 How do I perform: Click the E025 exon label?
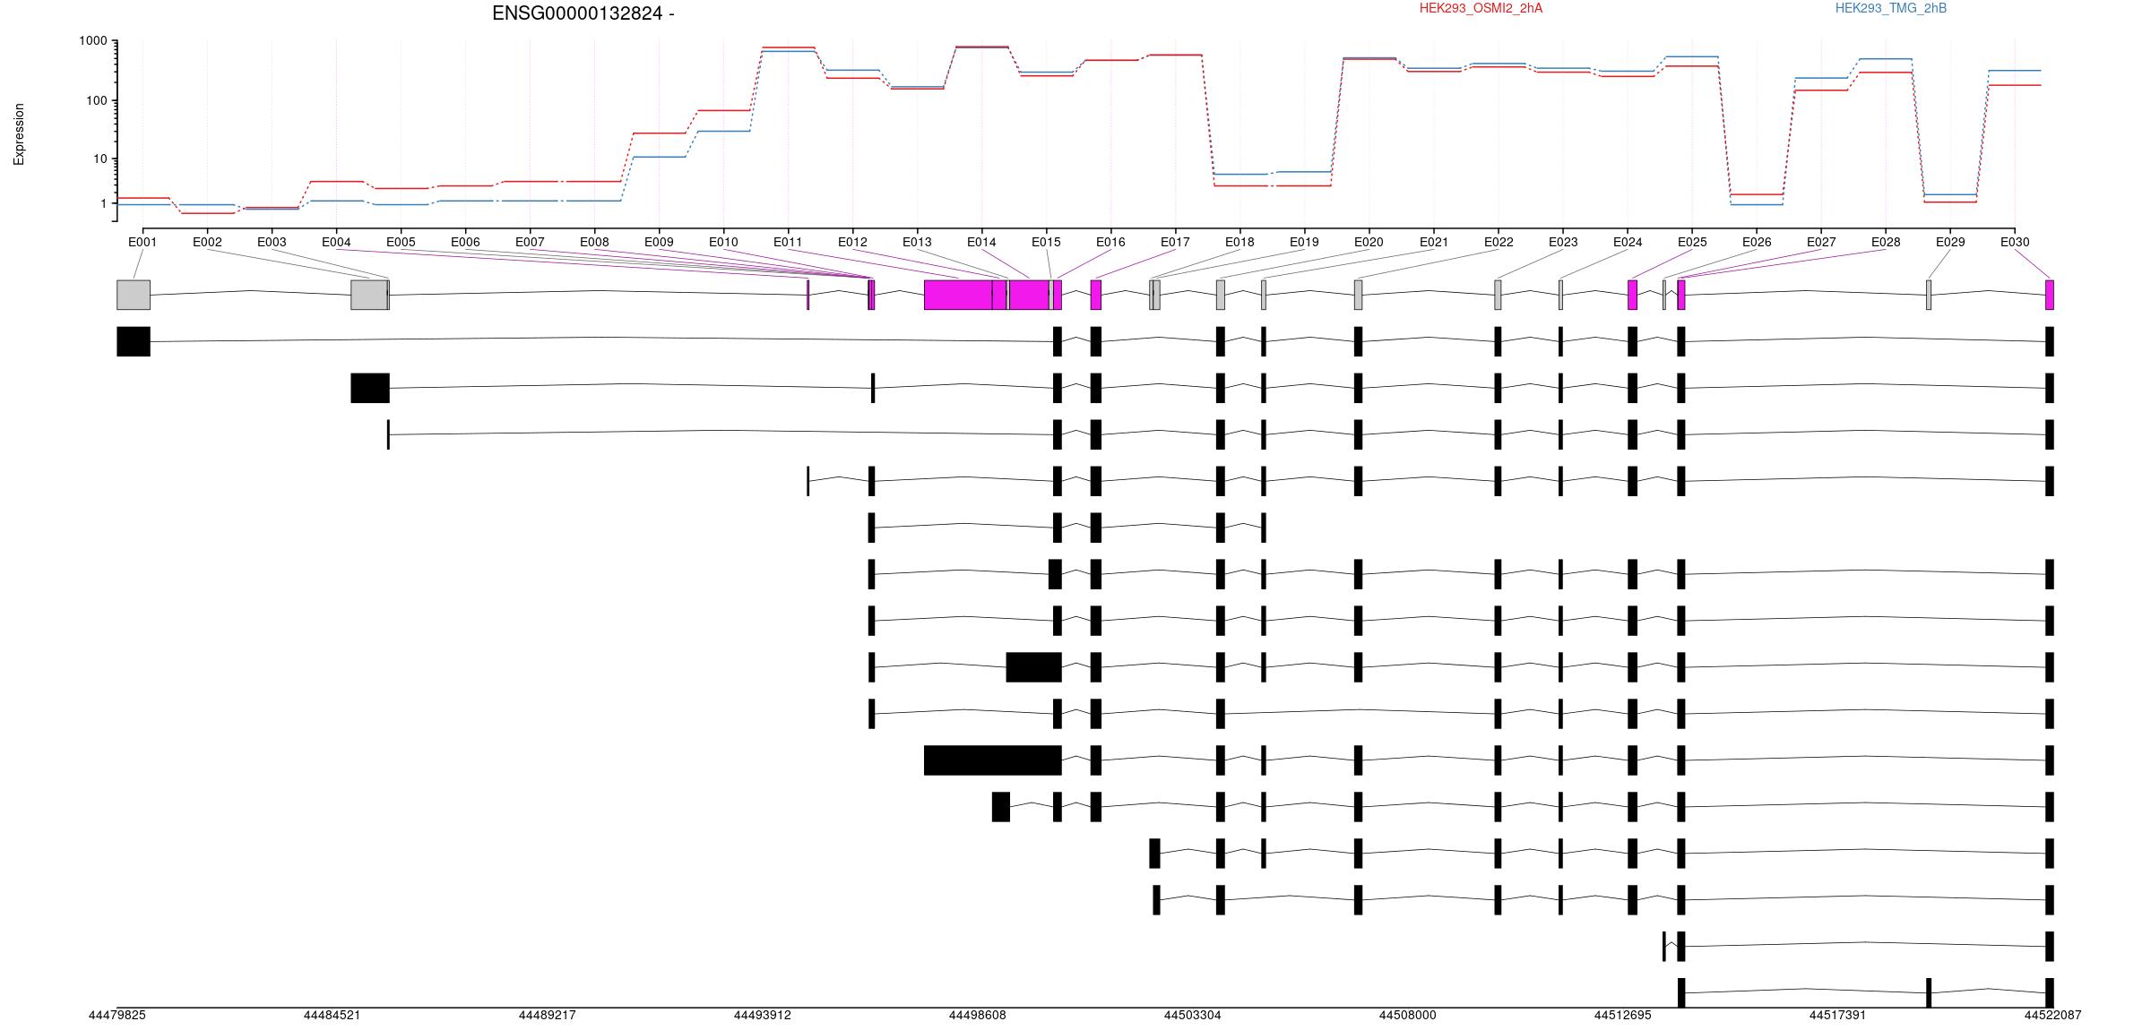point(1692,242)
